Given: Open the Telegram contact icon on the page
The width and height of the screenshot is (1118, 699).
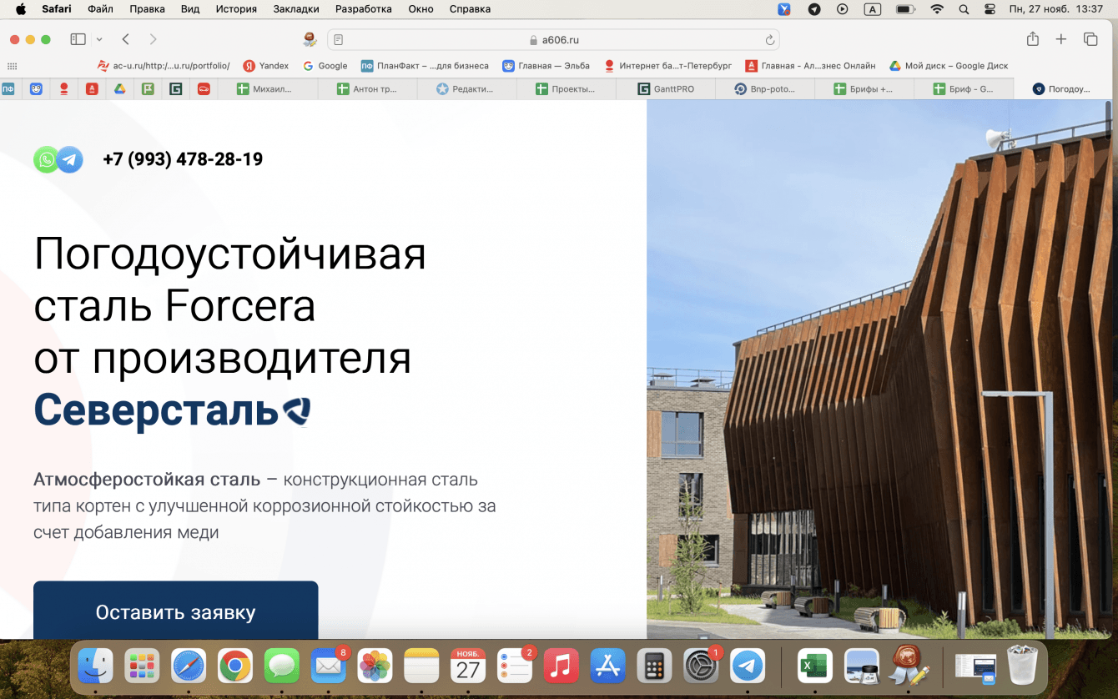Looking at the screenshot, I should tap(70, 159).
